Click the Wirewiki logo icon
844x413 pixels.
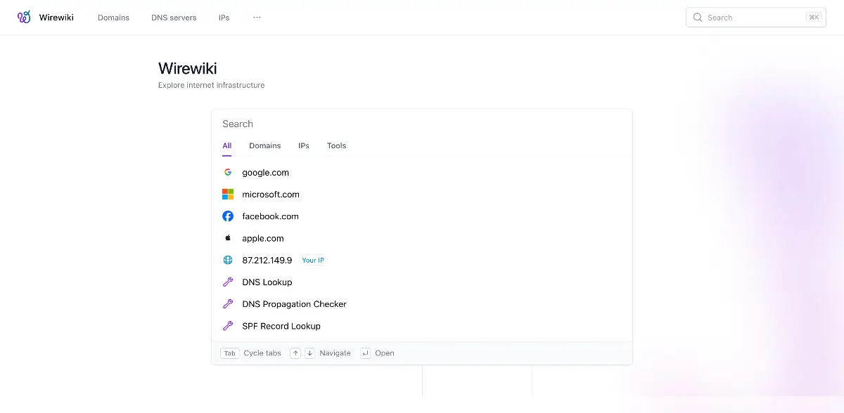click(x=24, y=17)
